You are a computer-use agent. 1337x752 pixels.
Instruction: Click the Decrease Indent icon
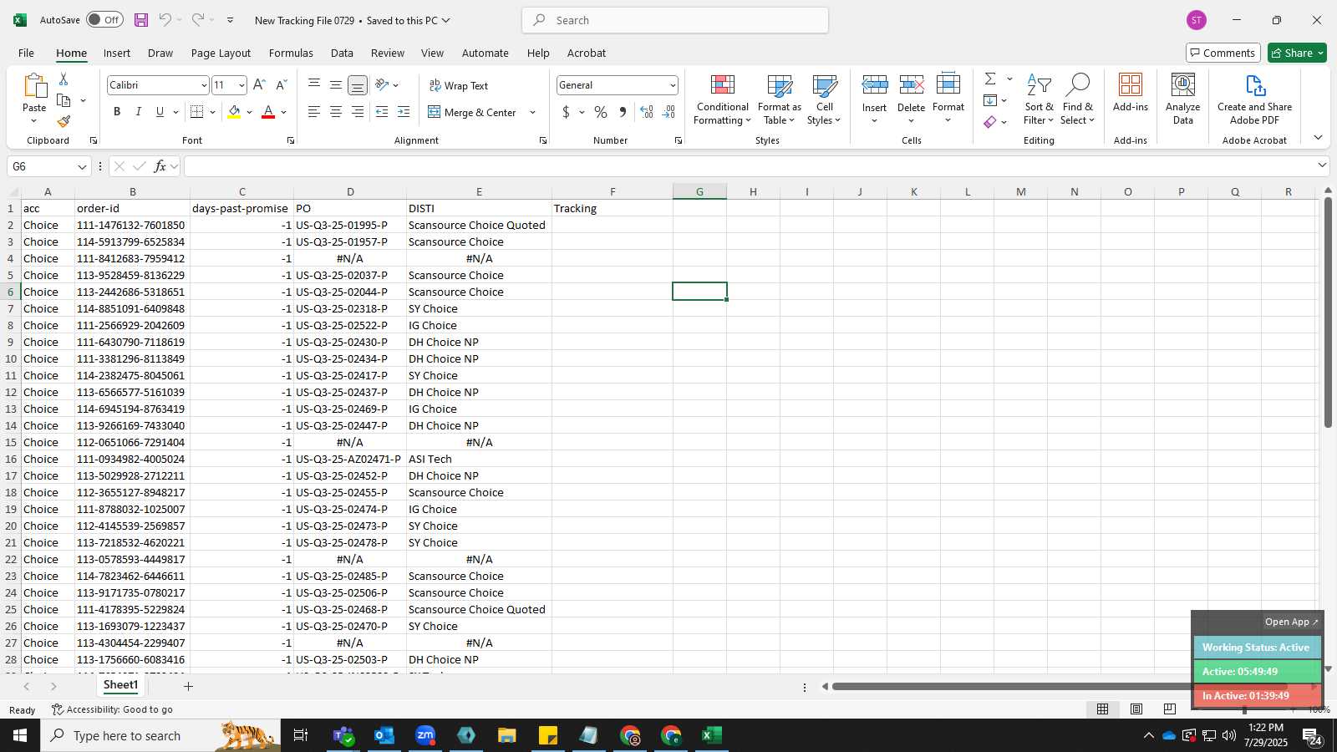(x=382, y=112)
